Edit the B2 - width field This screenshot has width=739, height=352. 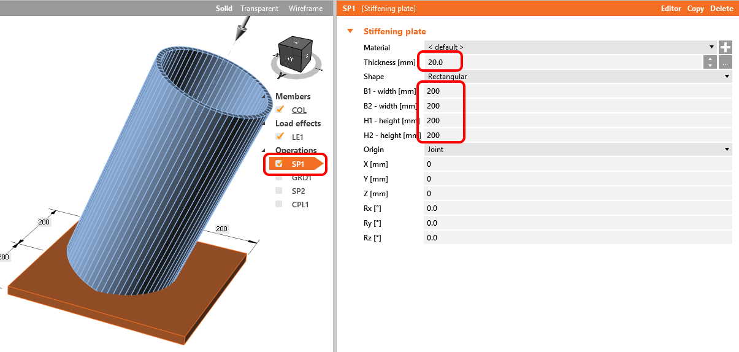click(578, 106)
